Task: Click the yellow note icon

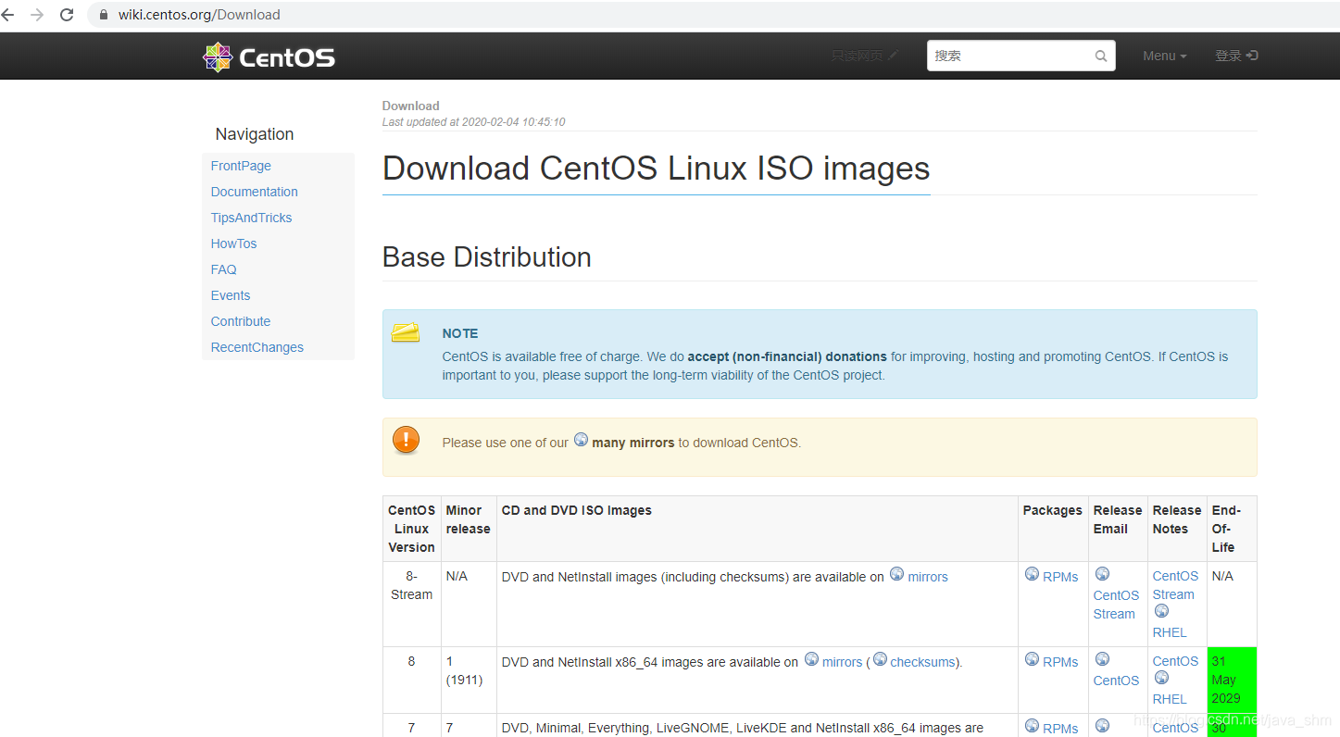Action: pyautogui.click(x=406, y=332)
